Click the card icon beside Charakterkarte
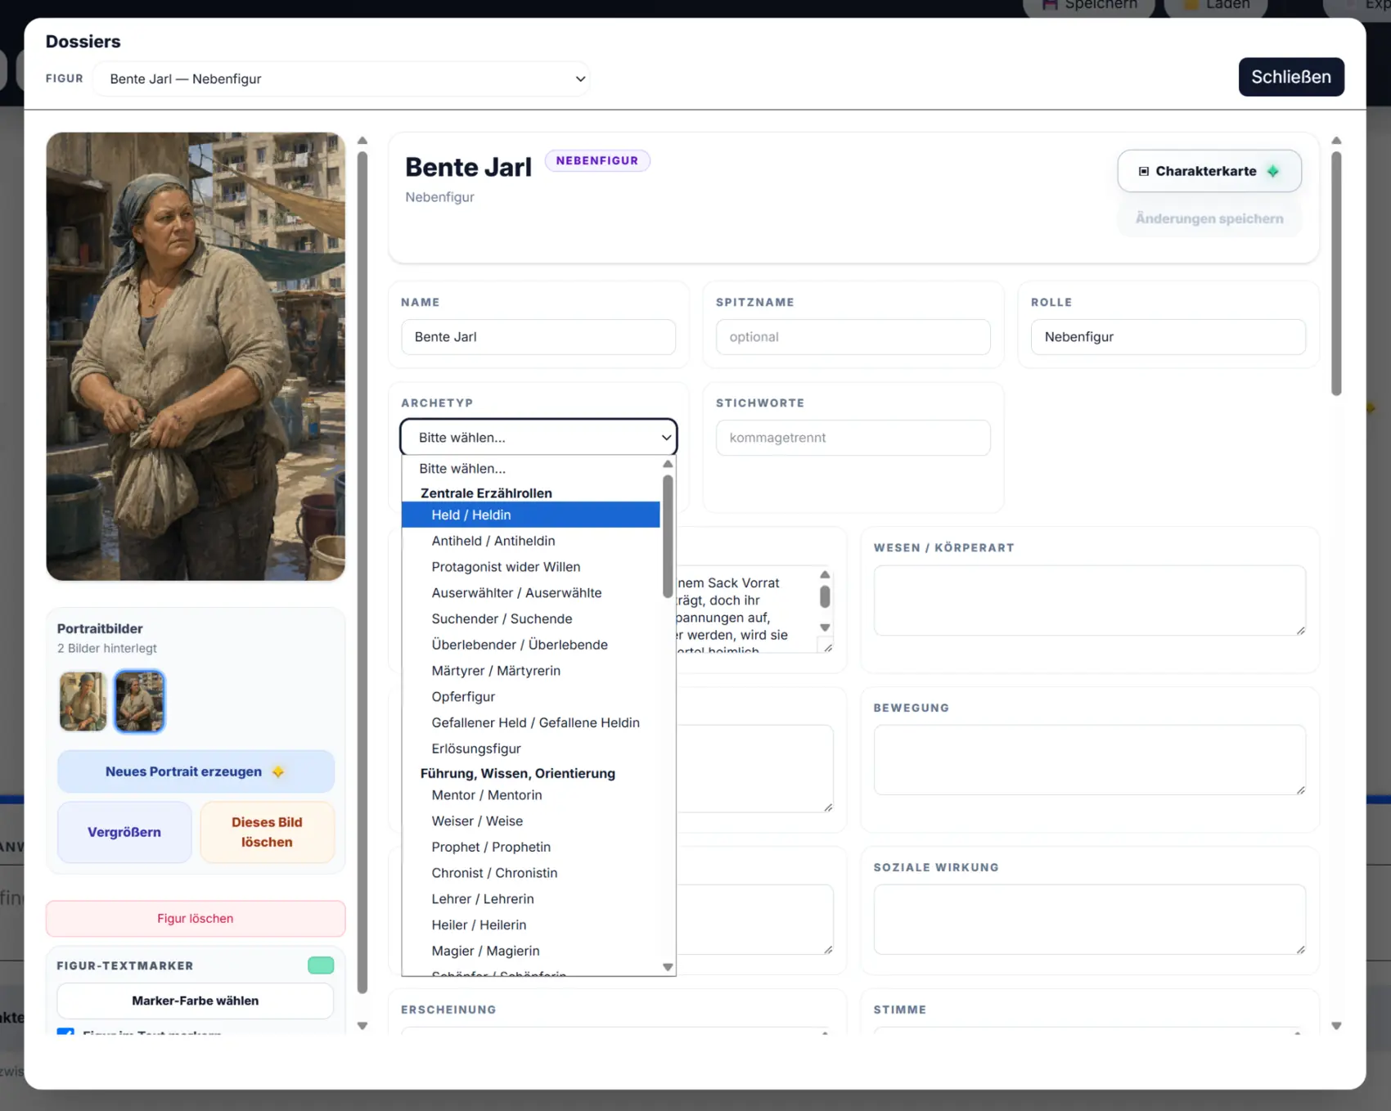 (x=1144, y=171)
